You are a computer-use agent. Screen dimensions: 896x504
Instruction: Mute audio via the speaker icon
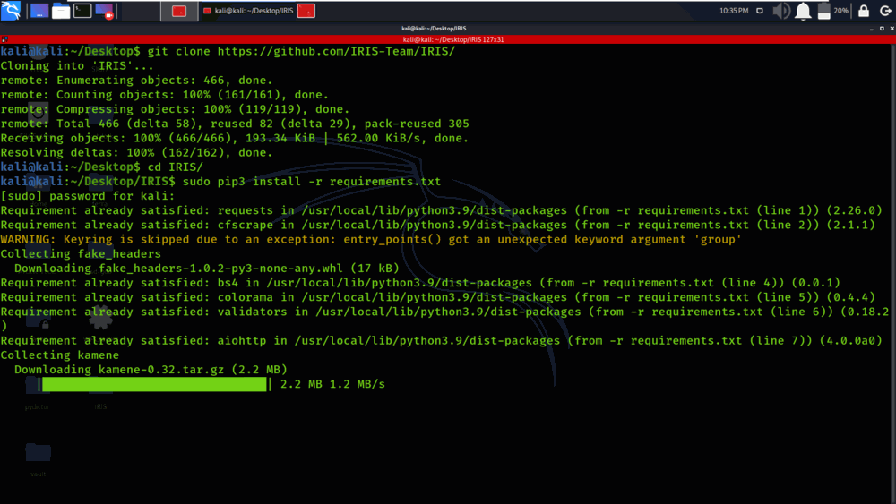[x=781, y=11]
